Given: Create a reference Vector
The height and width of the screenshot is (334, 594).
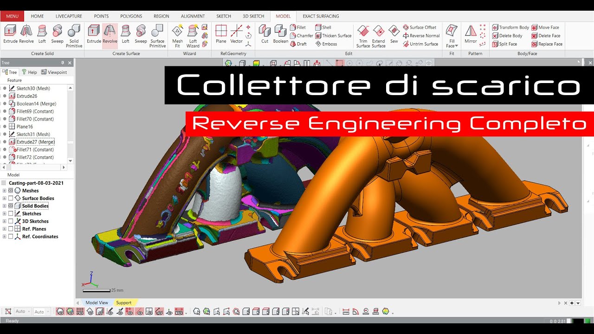Looking at the screenshot, I should click(x=237, y=35).
